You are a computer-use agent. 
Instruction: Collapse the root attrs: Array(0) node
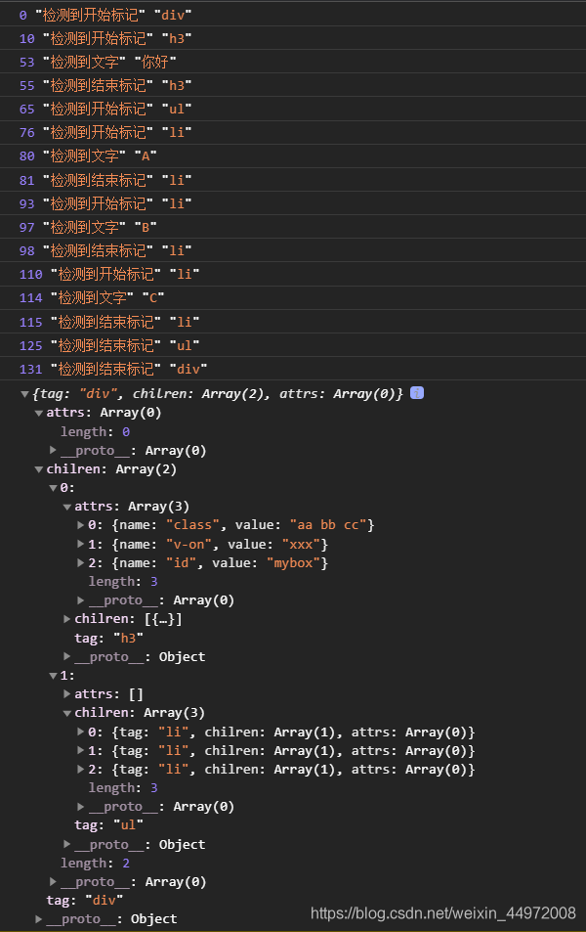pyautogui.click(x=39, y=413)
